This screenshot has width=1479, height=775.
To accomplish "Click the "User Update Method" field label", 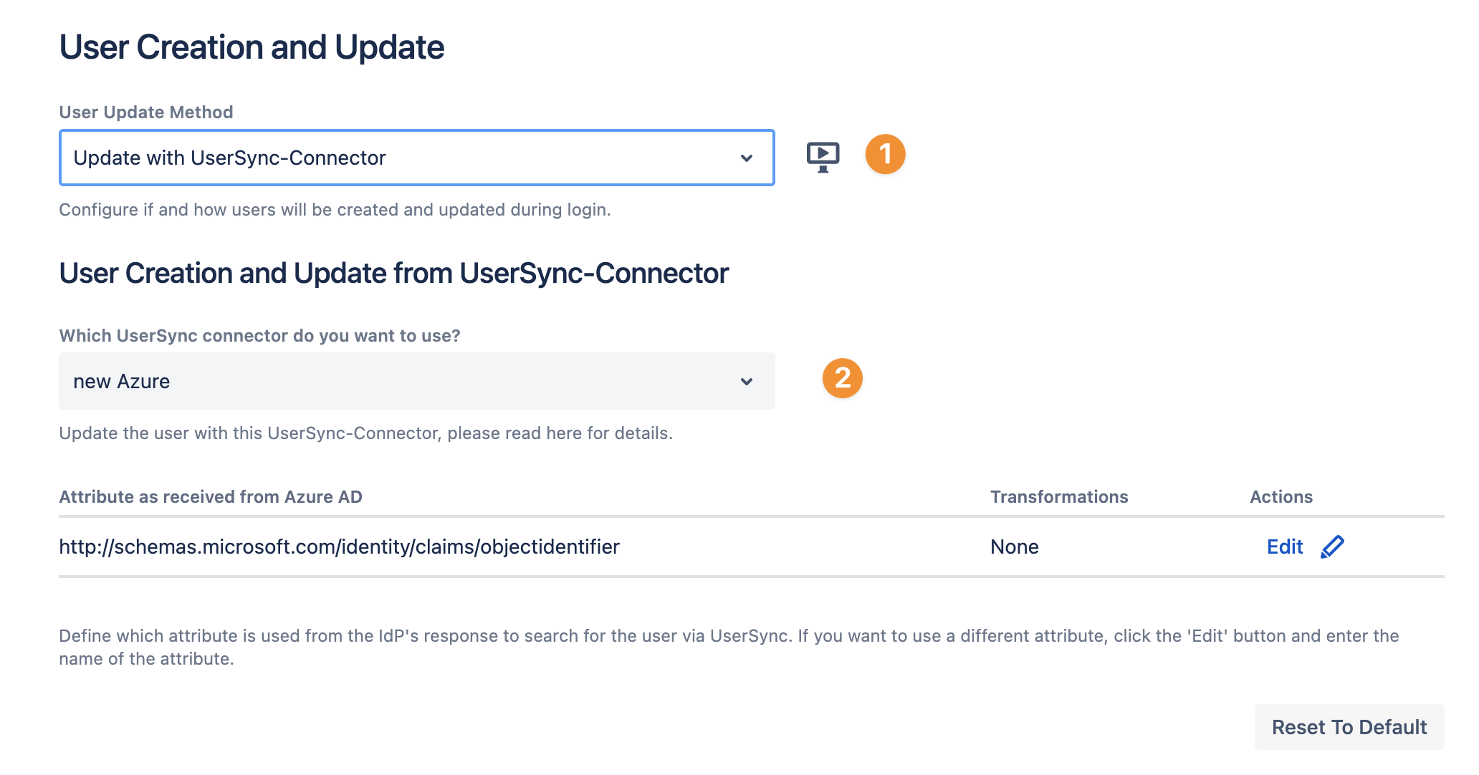I will click(146, 112).
